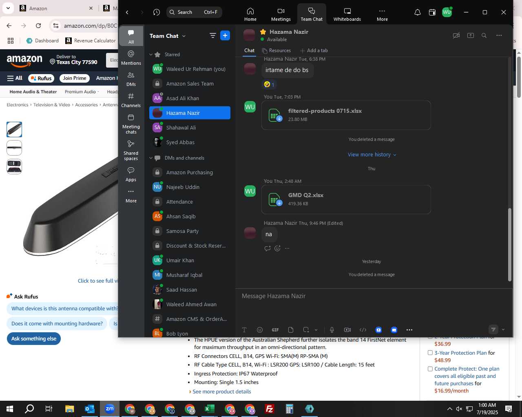Open the GIF picker
This screenshot has width=522, height=417.
(275, 330)
